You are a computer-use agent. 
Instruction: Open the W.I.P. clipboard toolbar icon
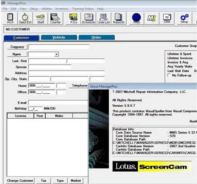tap(10, 19)
